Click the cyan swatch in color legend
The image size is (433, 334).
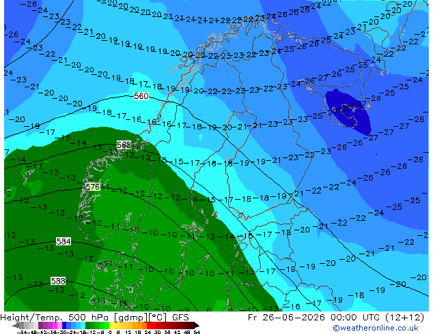coord(83,325)
